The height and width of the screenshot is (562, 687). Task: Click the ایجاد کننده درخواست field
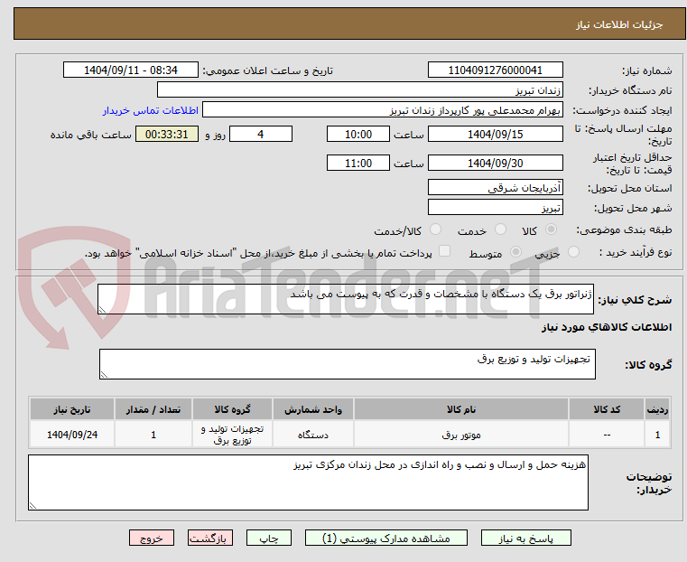click(383, 110)
